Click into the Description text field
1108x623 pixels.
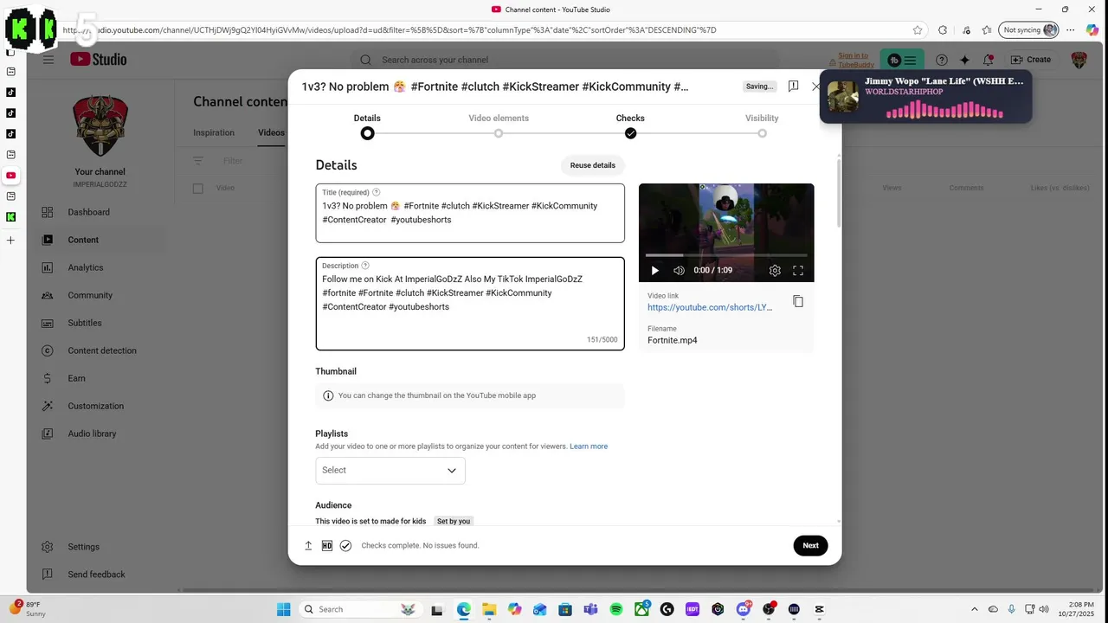(470, 304)
